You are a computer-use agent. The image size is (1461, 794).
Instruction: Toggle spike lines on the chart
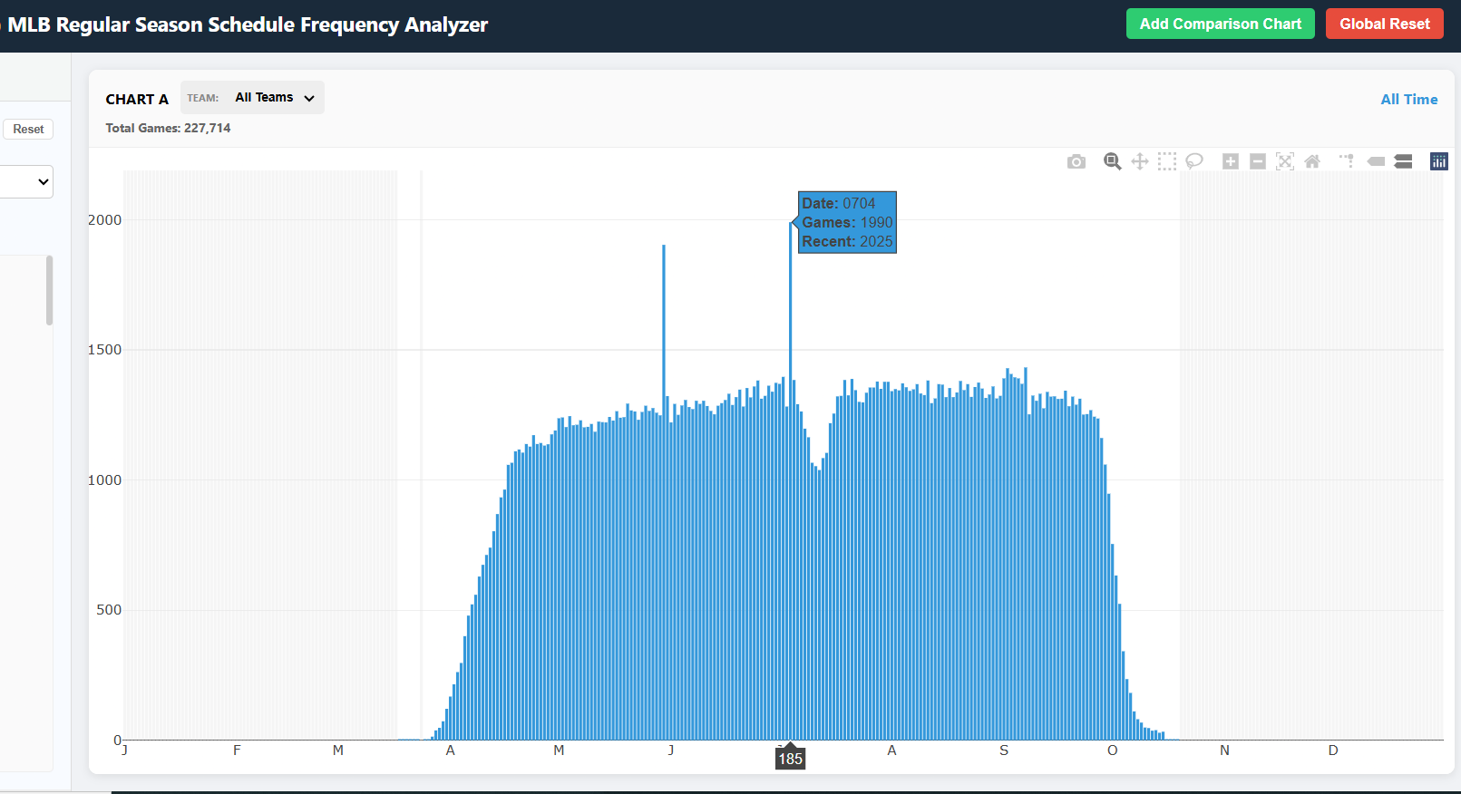[x=1347, y=161]
